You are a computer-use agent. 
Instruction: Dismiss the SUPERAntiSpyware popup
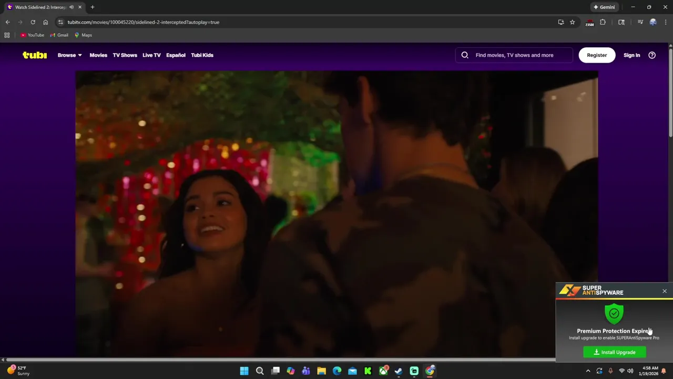665,291
